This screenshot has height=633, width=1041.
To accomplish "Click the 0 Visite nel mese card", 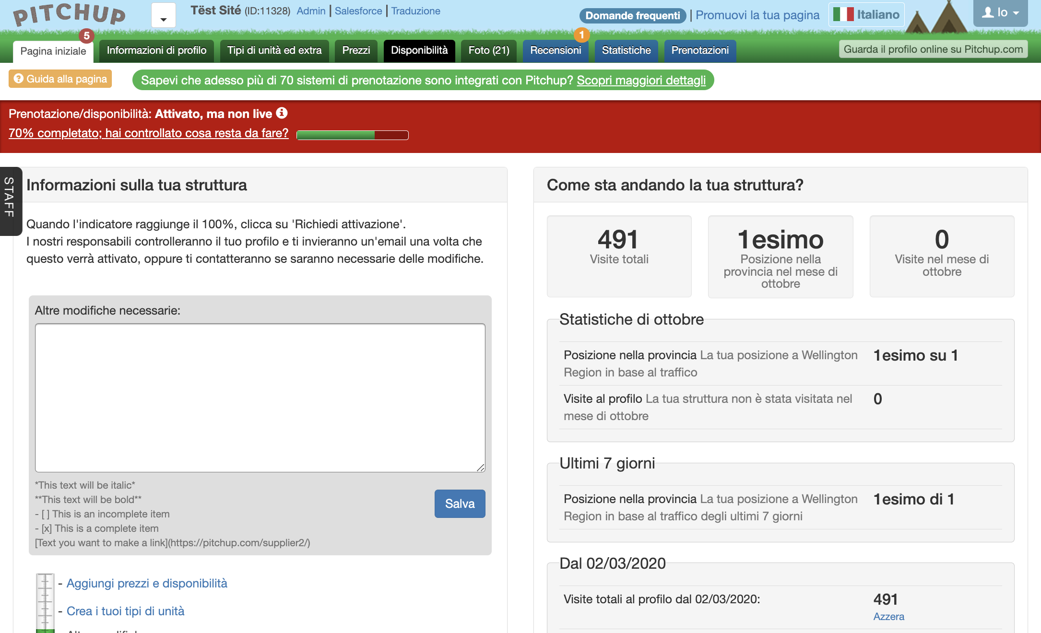I will point(942,256).
